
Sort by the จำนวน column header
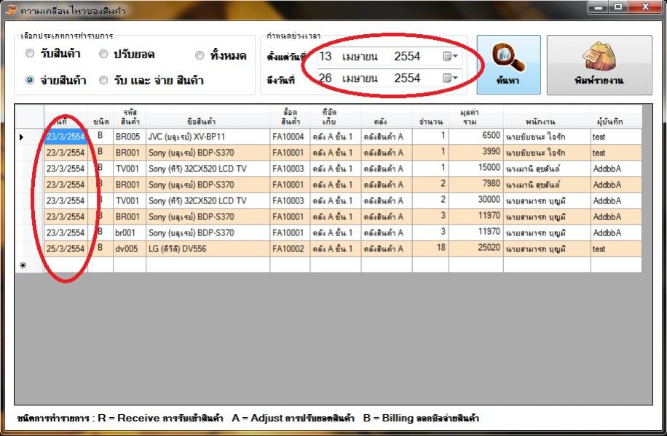430,117
